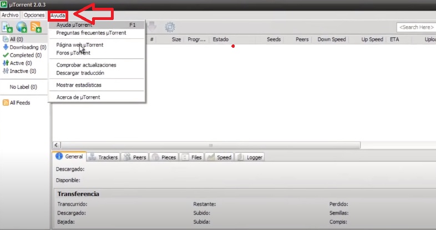Viewport: 436px width, 230px height.
Task: Click the Add Torrent toolbar icon
Action: coord(8,27)
